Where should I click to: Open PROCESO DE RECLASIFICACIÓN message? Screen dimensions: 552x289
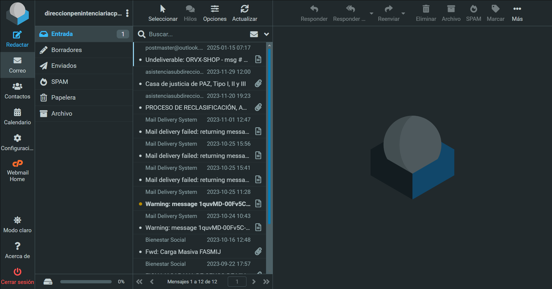point(196,108)
